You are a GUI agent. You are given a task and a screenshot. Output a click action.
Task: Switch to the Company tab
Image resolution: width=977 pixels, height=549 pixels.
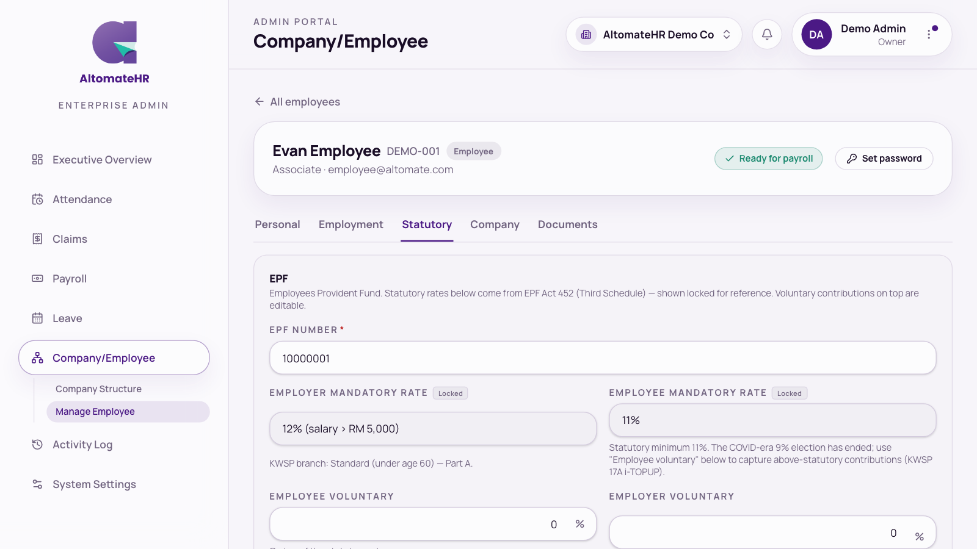(495, 224)
